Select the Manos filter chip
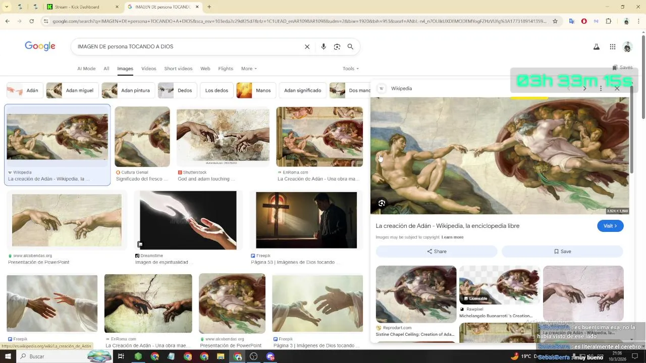The image size is (646, 363). pyautogui.click(x=255, y=91)
